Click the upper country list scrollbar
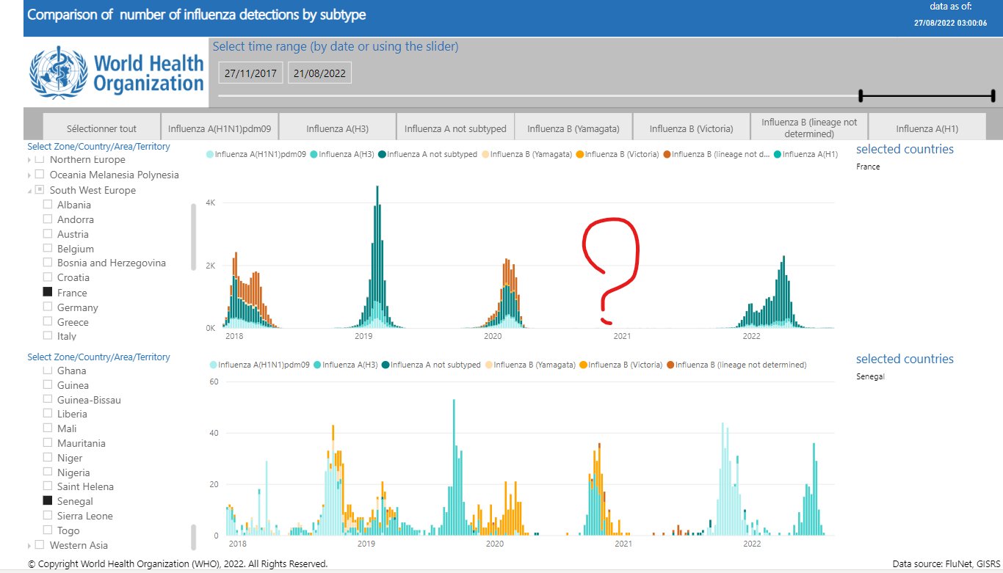 pyautogui.click(x=194, y=236)
